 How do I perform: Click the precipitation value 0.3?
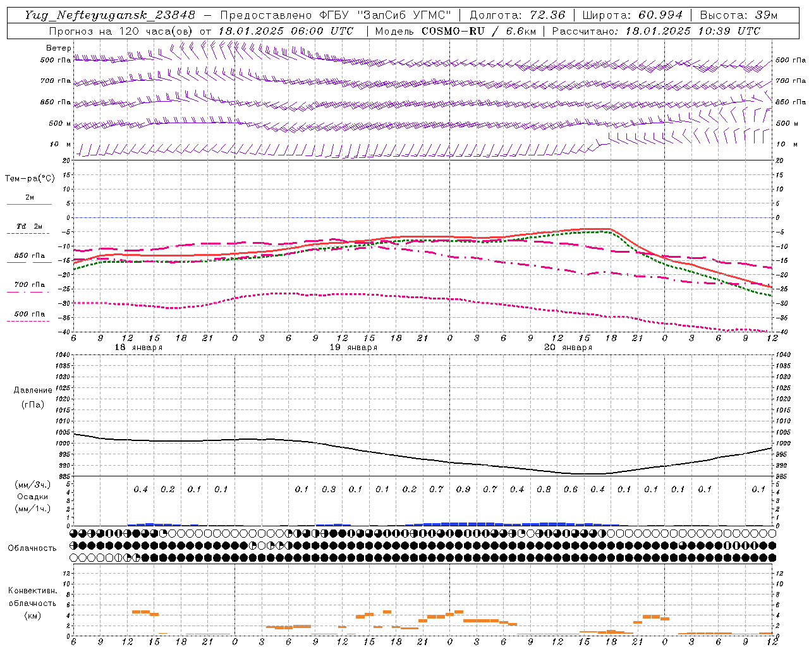tap(329, 489)
